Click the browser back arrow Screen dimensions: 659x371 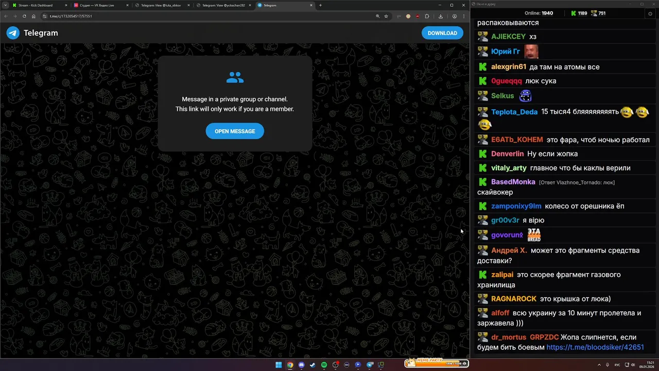(6, 16)
